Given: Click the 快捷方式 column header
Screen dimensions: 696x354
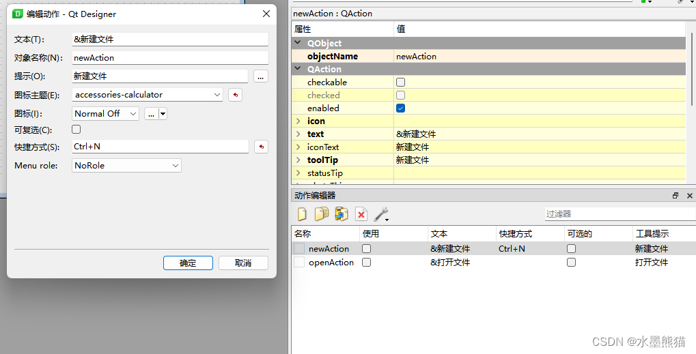Looking at the screenshot, I should click(x=530, y=233).
